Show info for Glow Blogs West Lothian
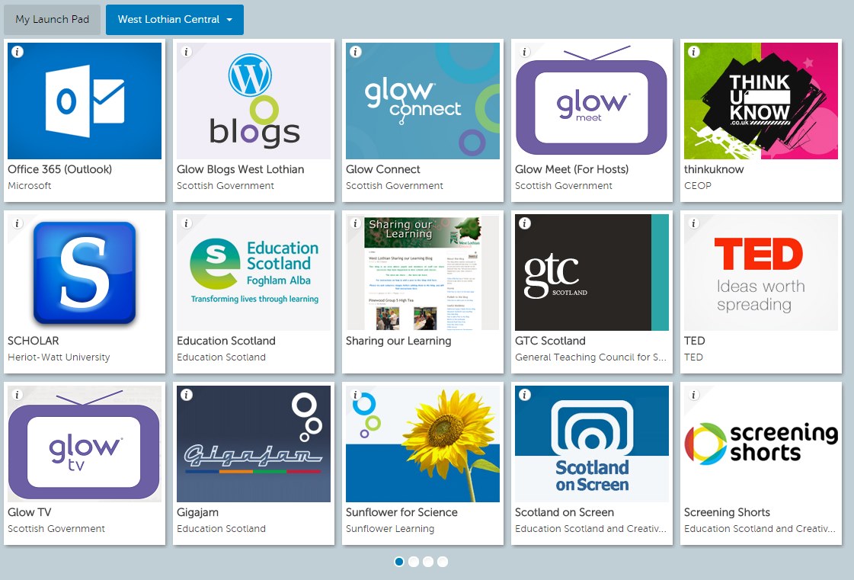This screenshot has width=854, height=580. pyautogui.click(x=187, y=52)
